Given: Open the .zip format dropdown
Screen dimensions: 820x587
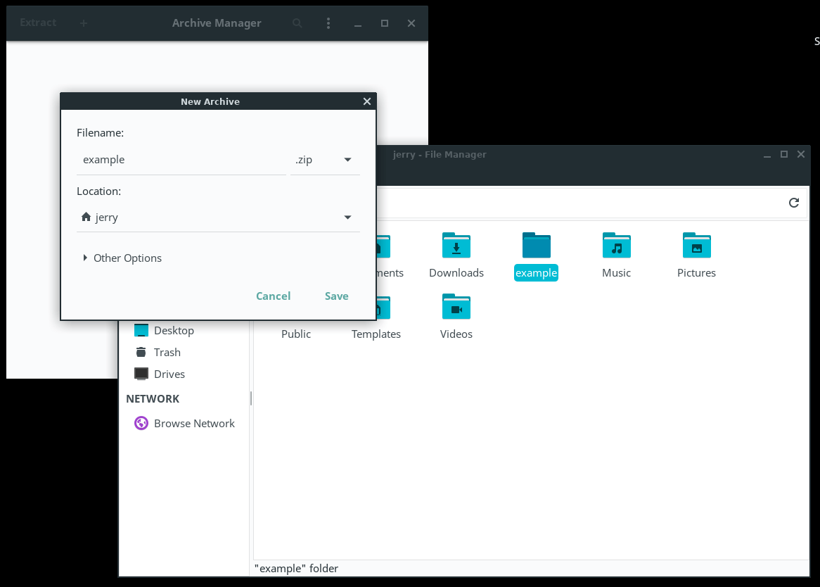Looking at the screenshot, I should (325, 160).
